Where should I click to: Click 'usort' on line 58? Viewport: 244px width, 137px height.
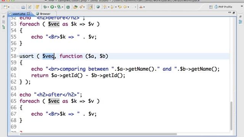click(27, 56)
